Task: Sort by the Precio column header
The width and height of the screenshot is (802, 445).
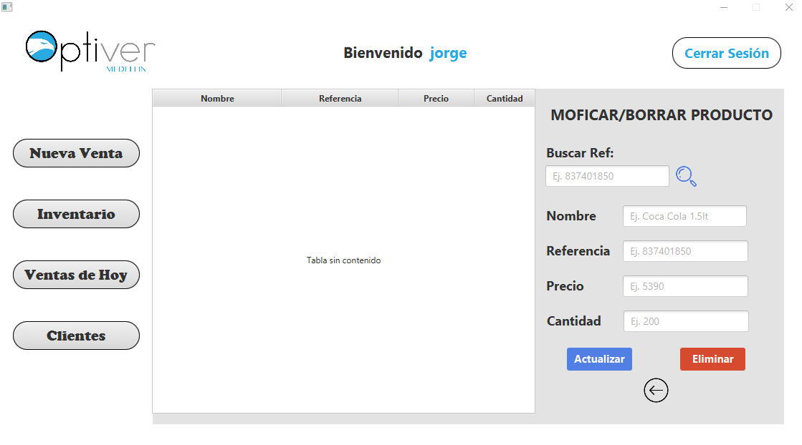Action: point(436,98)
